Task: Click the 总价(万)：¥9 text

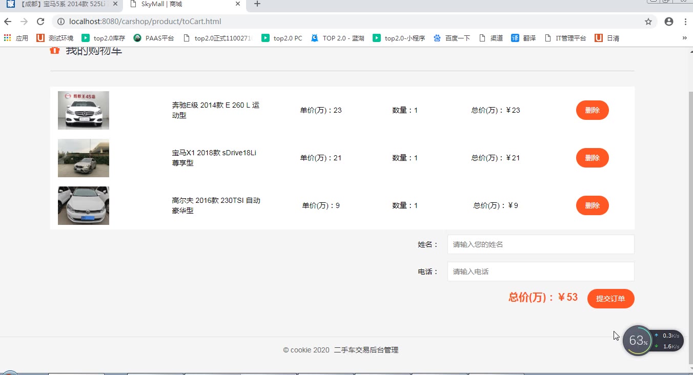Action: (x=496, y=205)
